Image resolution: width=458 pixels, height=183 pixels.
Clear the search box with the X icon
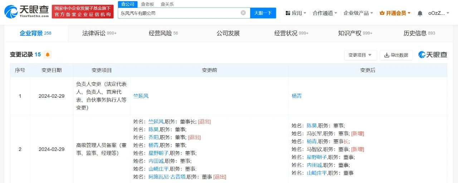[x=243, y=13]
